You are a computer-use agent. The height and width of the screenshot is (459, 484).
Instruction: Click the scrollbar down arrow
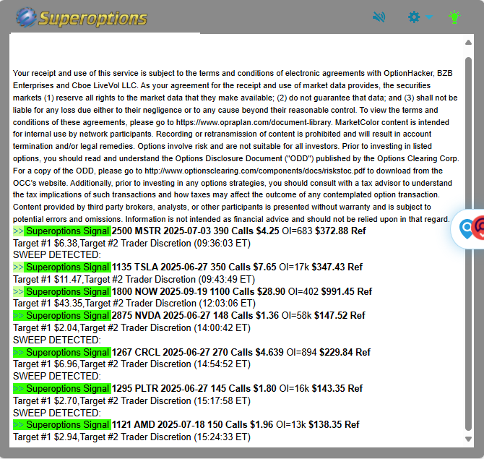(x=469, y=439)
